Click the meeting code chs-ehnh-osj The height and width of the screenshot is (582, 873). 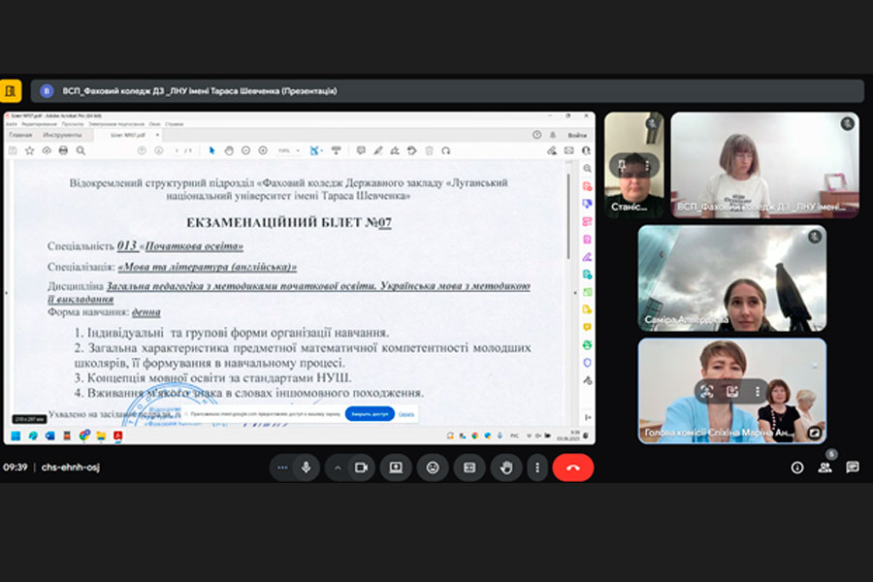(x=71, y=468)
